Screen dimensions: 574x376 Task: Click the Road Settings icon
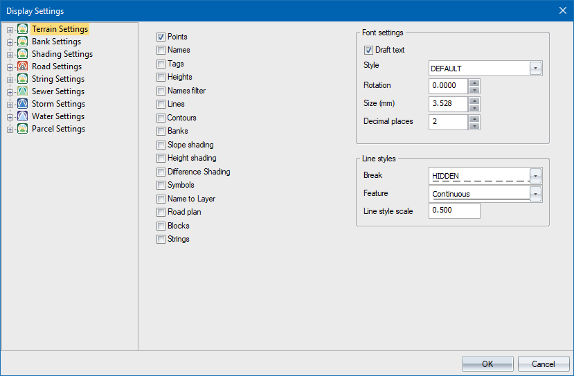point(22,66)
